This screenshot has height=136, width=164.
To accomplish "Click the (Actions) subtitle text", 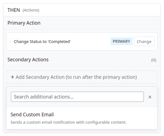I will click(31, 10).
